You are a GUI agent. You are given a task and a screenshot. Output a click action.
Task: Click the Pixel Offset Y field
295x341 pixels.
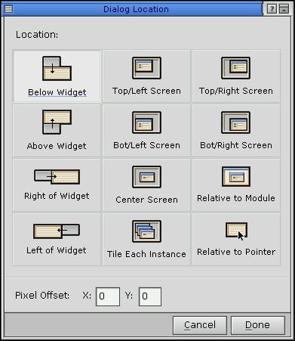(x=150, y=296)
